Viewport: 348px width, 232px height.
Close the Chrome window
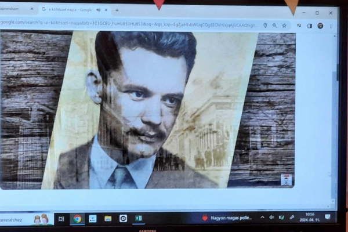point(331,13)
